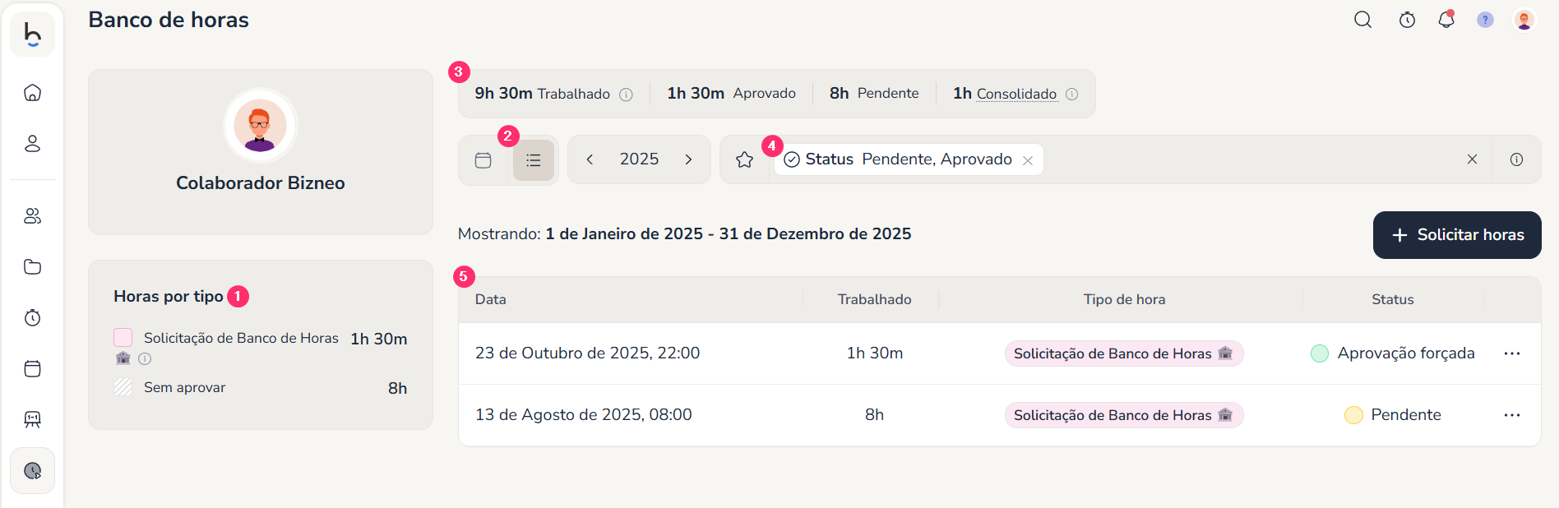
Task: Click pink Solicitação de Banco de Horas swatch
Action: tap(123, 338)
